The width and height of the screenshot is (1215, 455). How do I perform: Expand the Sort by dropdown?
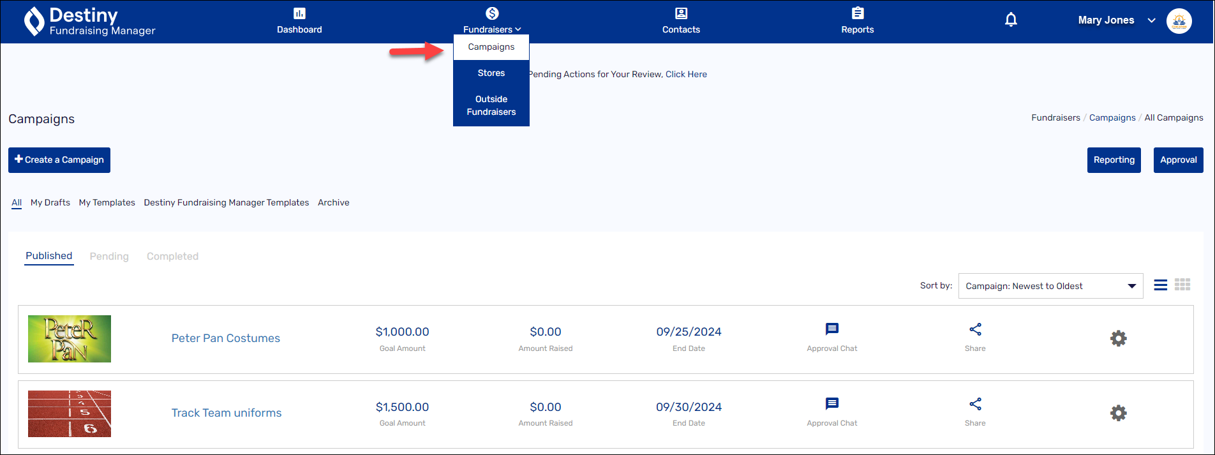coord(1050,286)
